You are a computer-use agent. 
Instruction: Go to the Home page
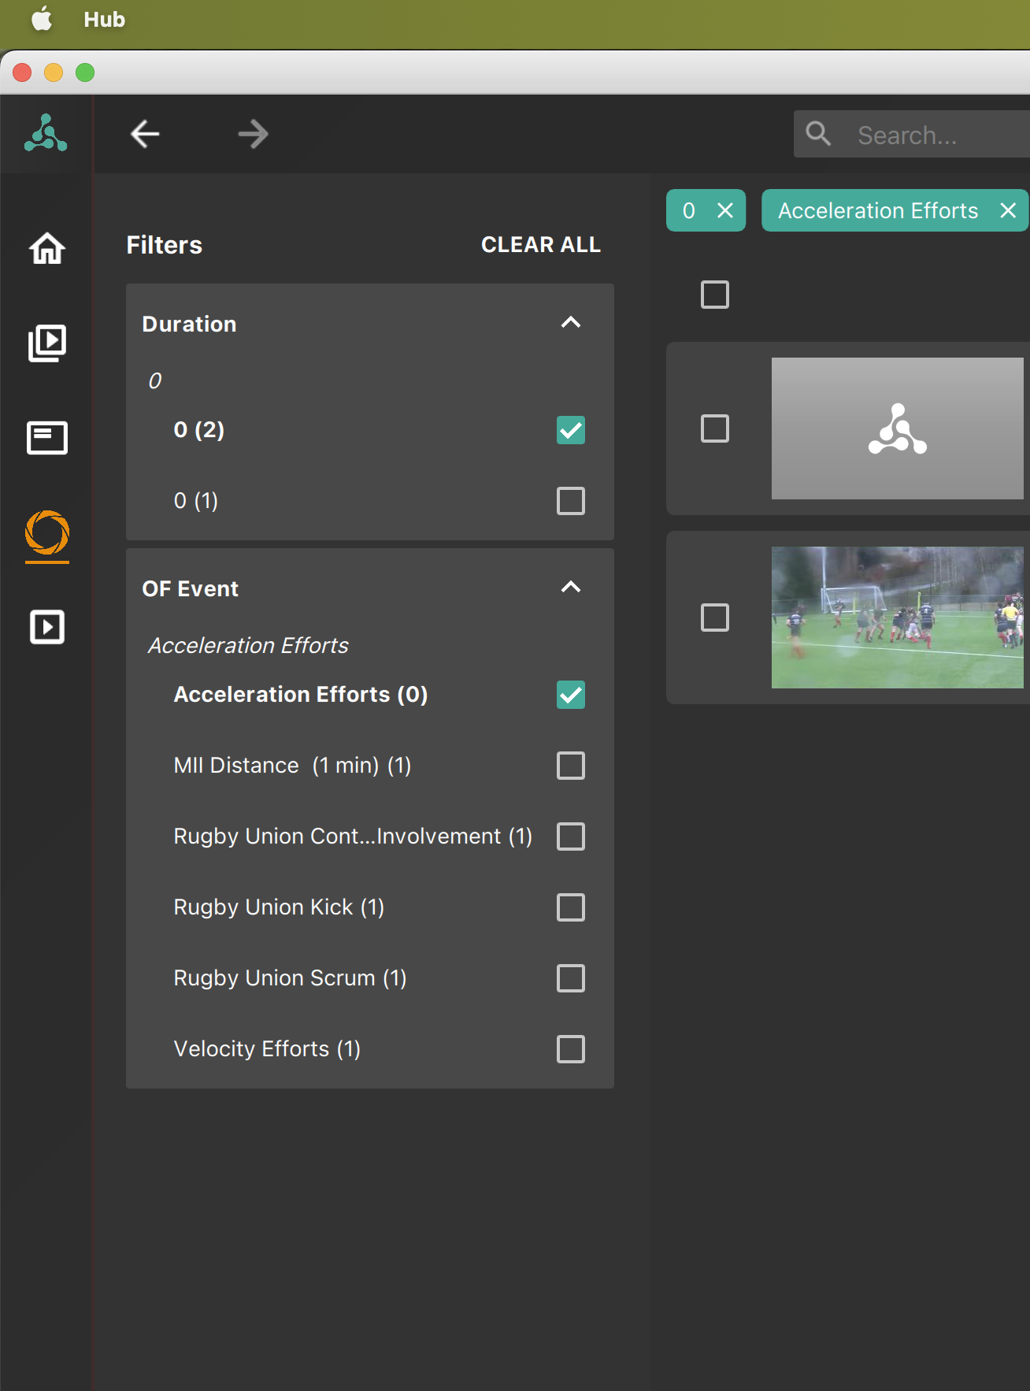[47, 248]
